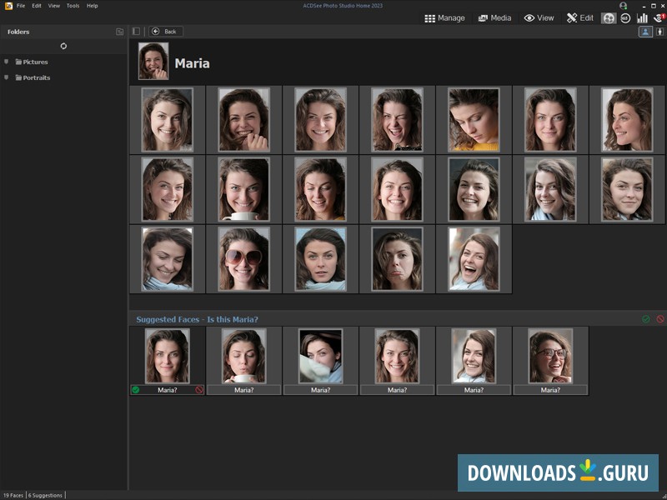
Task: Toggle the left panel visibility icon
Action: coord(137,32)
